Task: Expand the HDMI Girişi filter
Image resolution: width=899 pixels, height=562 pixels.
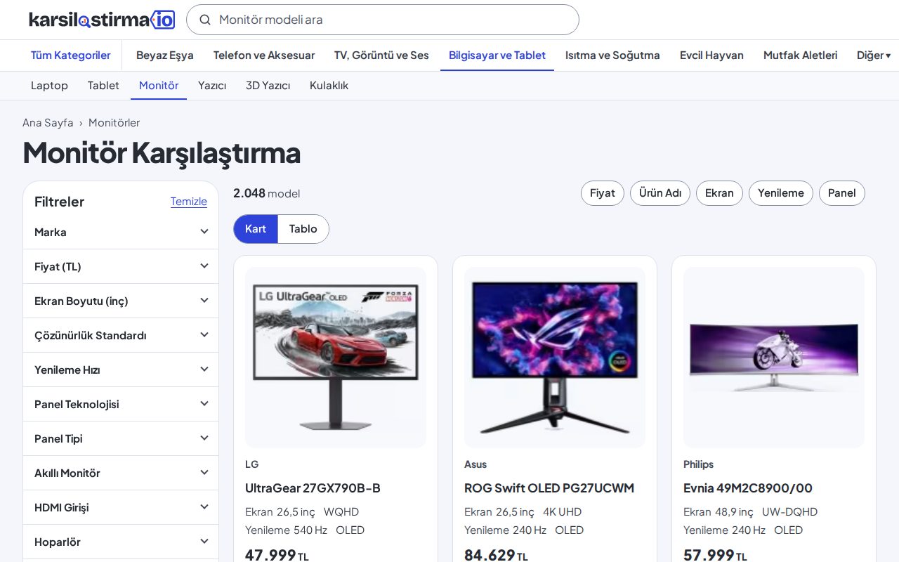Action: pos(121,508)
